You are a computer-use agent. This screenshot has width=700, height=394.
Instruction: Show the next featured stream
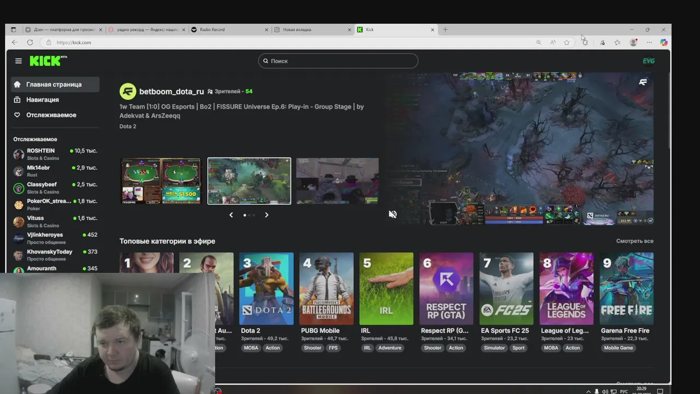coord(267,215)
